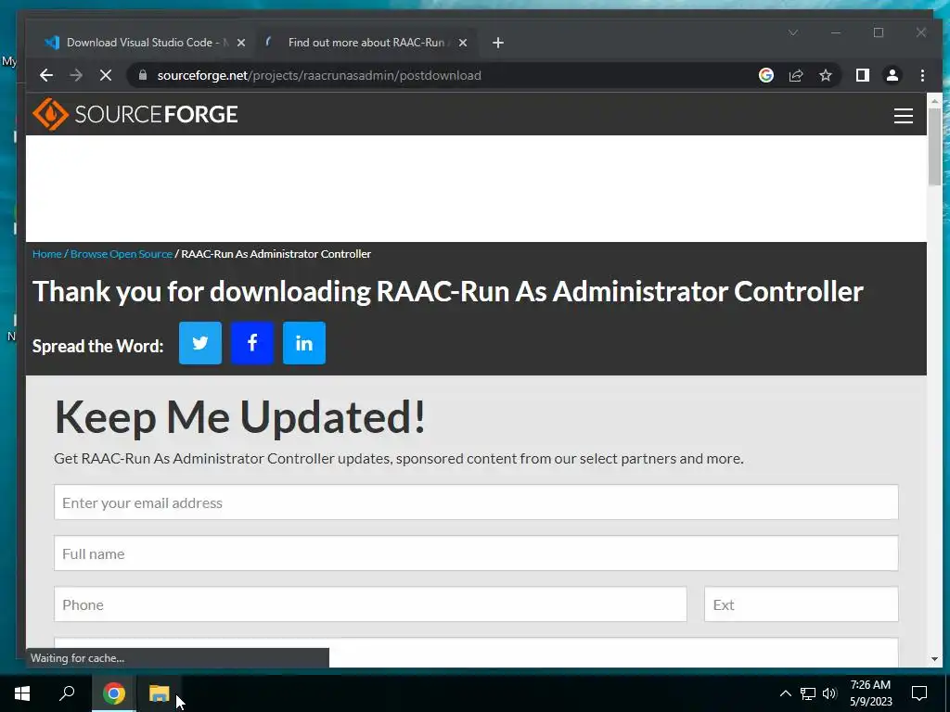950x712 pixels.
Task: Click the Full name field
Action: coord(476,553)
